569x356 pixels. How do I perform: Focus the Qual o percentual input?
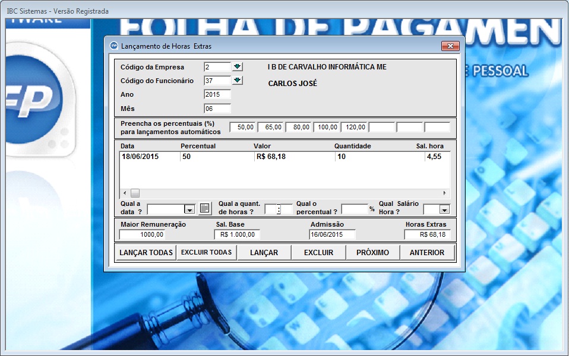tap(355, 209)
